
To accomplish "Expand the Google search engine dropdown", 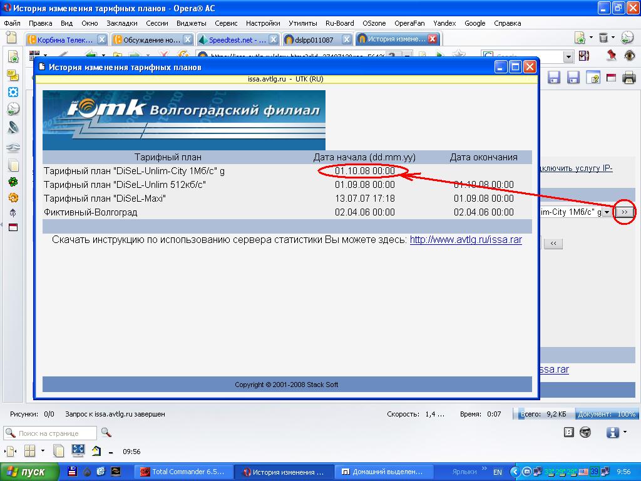I will 568,57.
